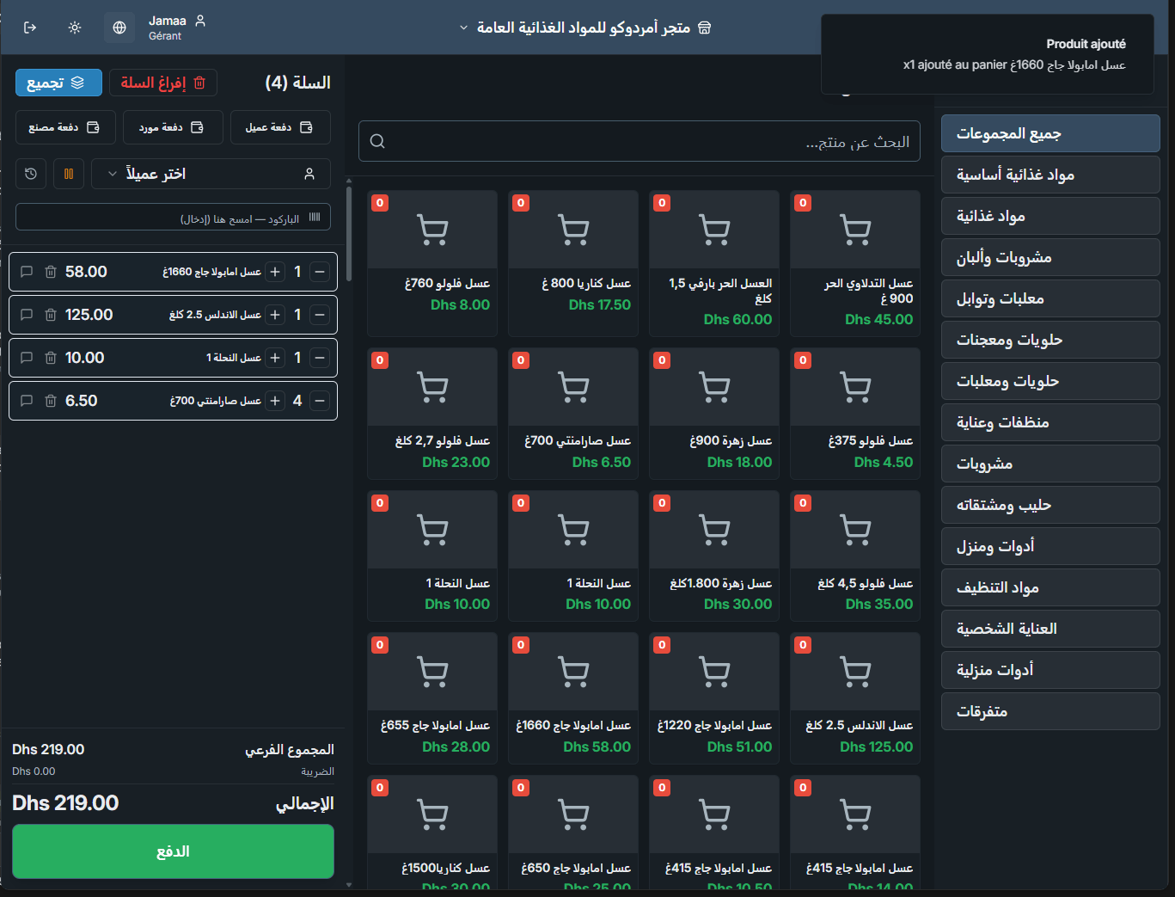Open the comment icon on the 125.00 line
The height and width of the screenshot is (897, 1175).
pyautogui.click(x=27, y=315)
